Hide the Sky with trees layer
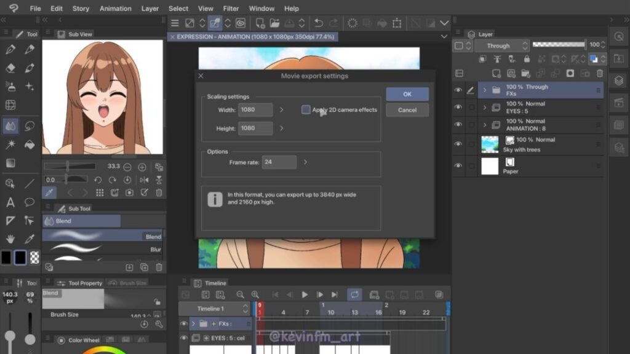The width and height of the screenshot is (630, 354). tap(458, 144)
